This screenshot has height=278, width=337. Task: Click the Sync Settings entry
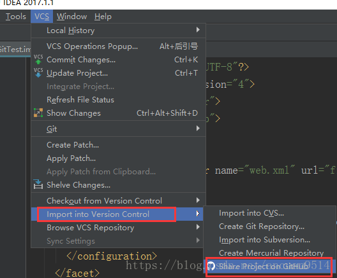[117, 240]
